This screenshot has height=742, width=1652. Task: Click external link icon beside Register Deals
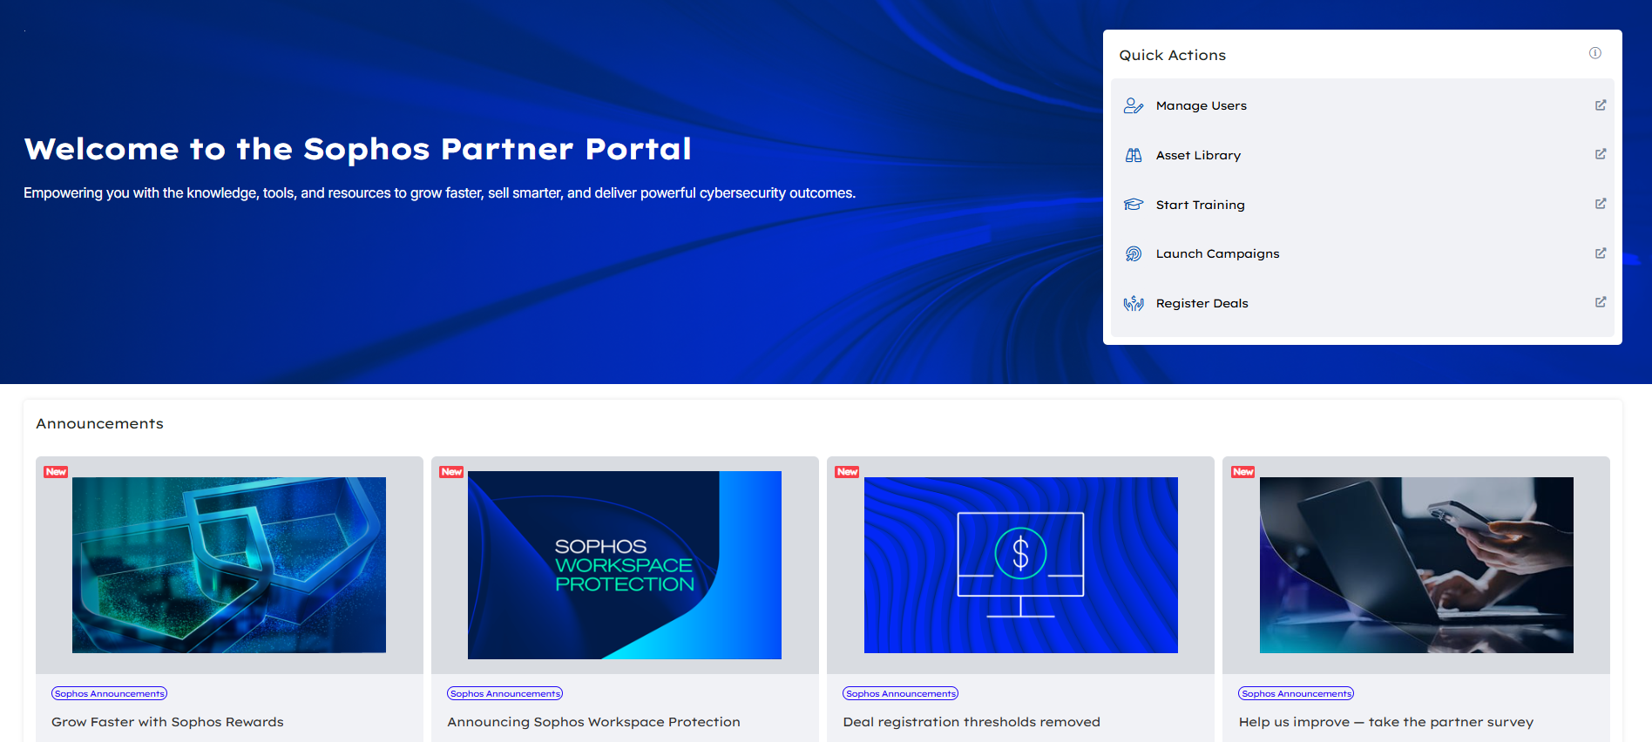click(1600, 302)
